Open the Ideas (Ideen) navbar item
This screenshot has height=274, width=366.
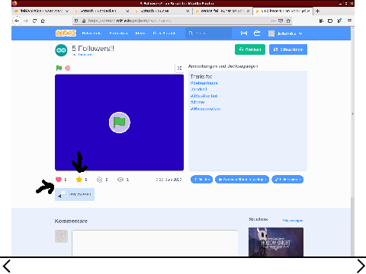pyautogui.click(x=140, y=33)
